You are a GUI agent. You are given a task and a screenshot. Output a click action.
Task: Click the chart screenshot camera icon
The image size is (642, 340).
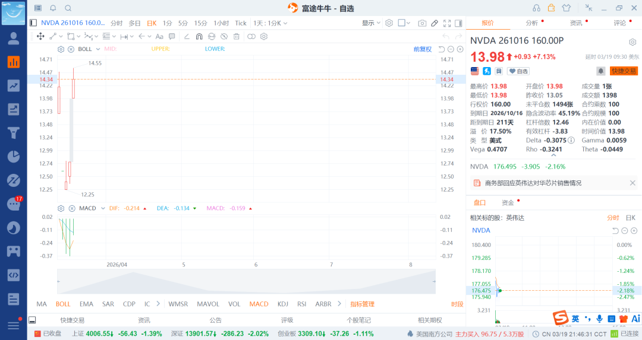pyautogui.click(x=422, y=23)
